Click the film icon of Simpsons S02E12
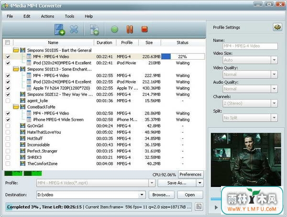287x217 pixels. click(x=22, y=94)
